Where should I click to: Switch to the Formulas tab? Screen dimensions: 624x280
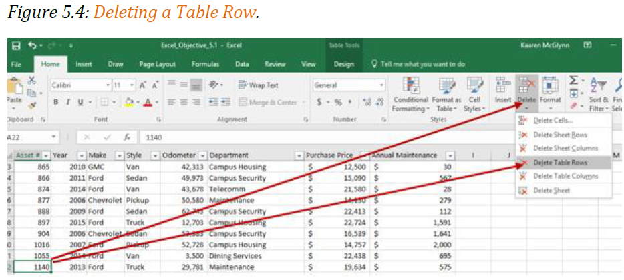click(x=205, y=64)
